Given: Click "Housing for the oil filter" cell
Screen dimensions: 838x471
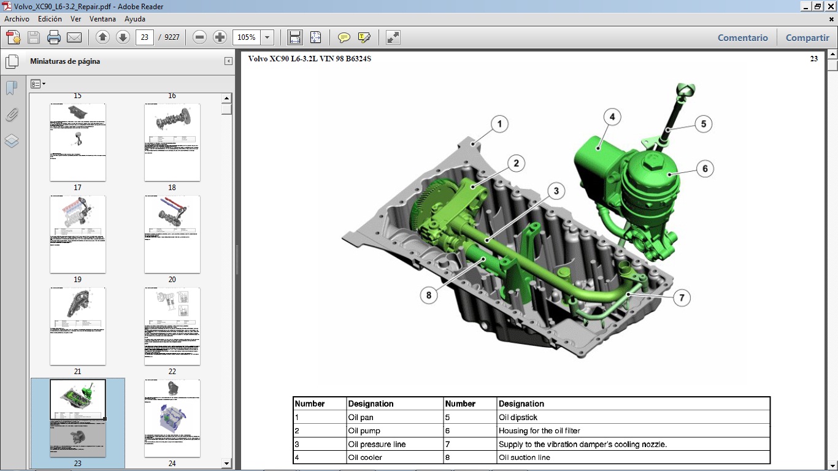Looking at the screenshot, I should coord(633,431).
